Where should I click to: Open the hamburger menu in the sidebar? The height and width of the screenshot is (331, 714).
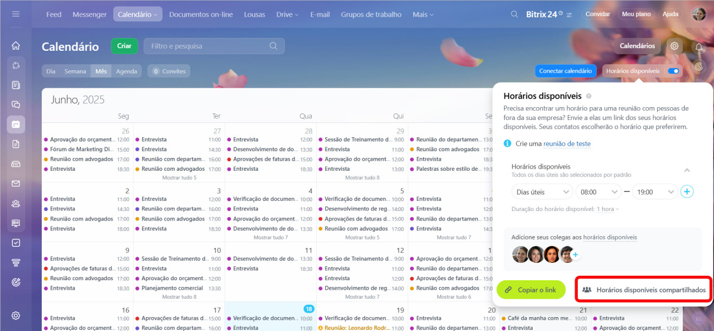16,14
